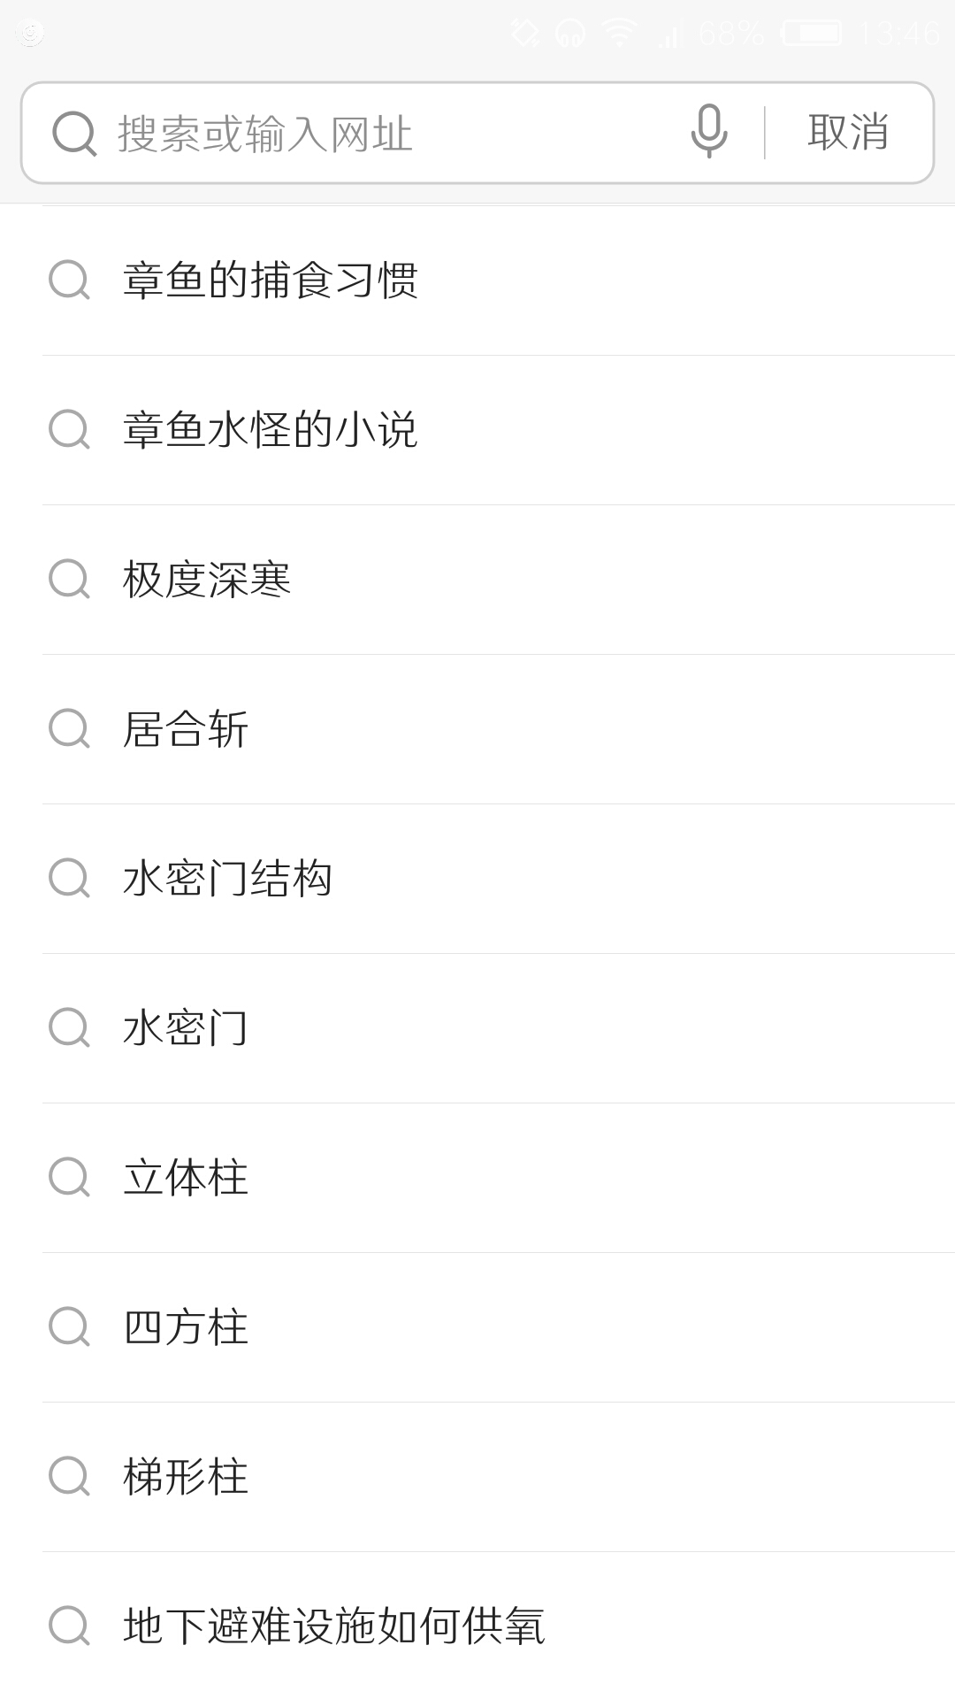The width and height of the screenshot is (955, 1699).
Task: Tap the magnifier icon beside 立体柱
Action: tap(69, 1178)
